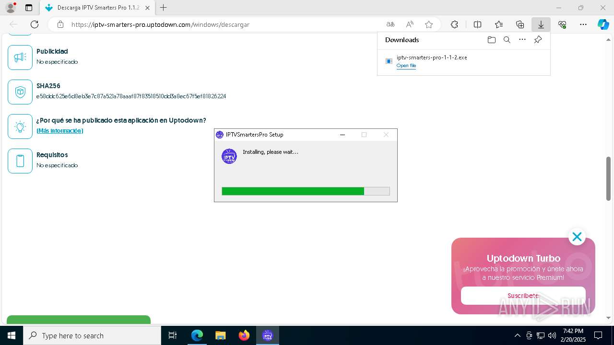View site information lock icon
This screenshot has width=614, height=345.
point(60,24)
